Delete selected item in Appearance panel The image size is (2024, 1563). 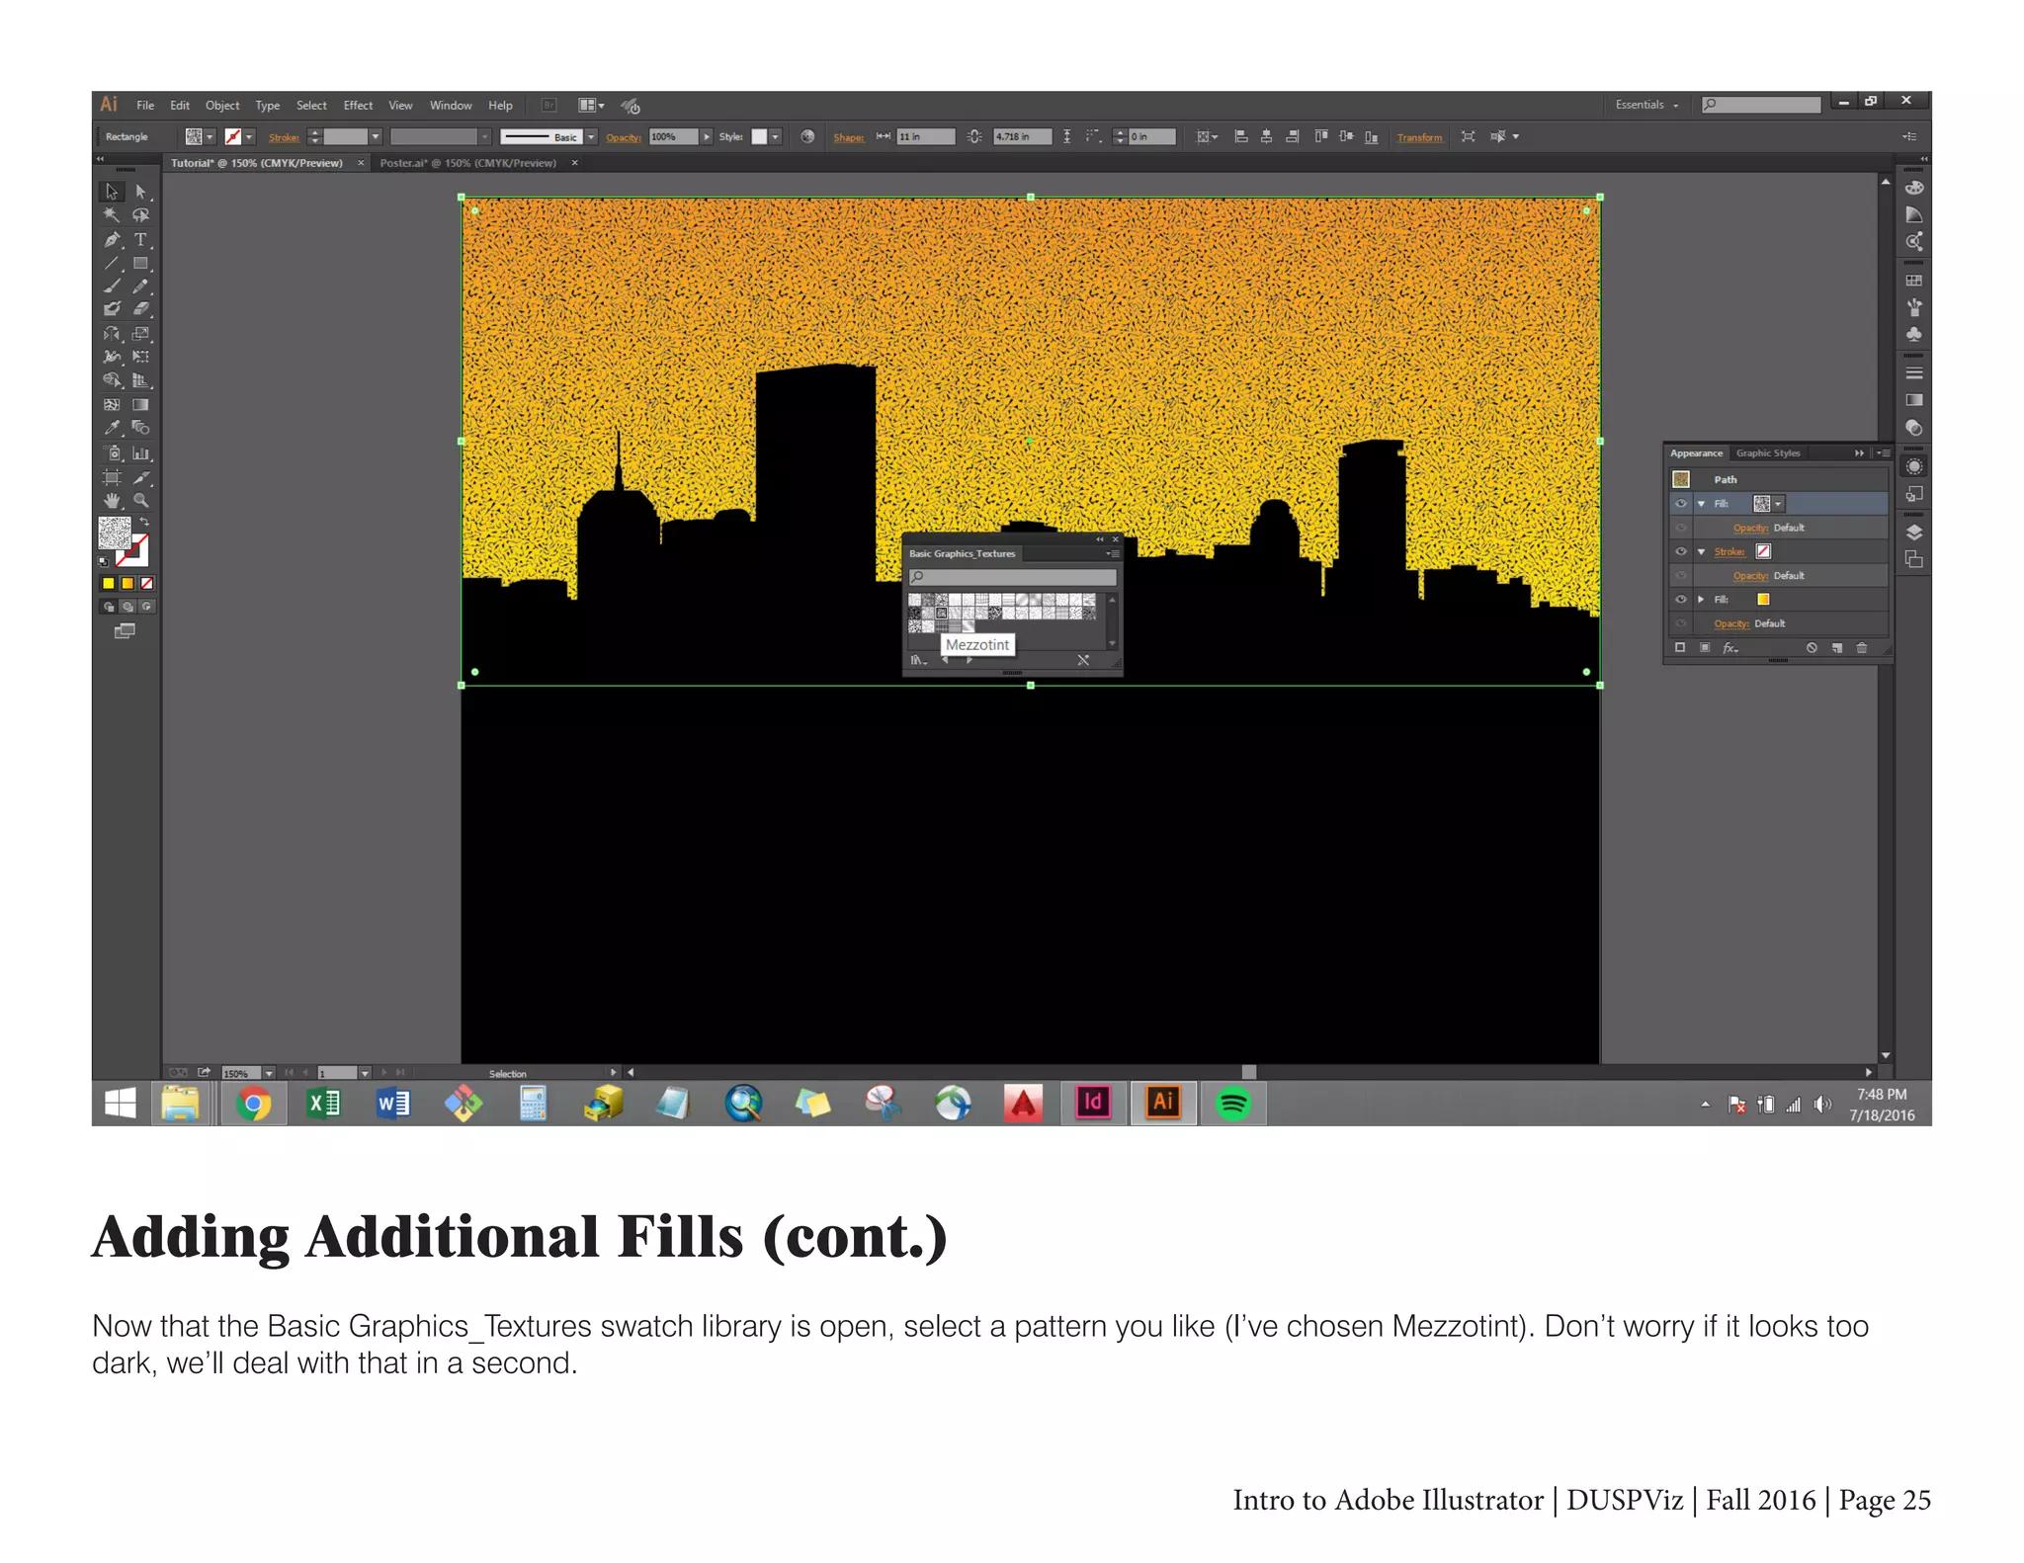click(1862, 648)
